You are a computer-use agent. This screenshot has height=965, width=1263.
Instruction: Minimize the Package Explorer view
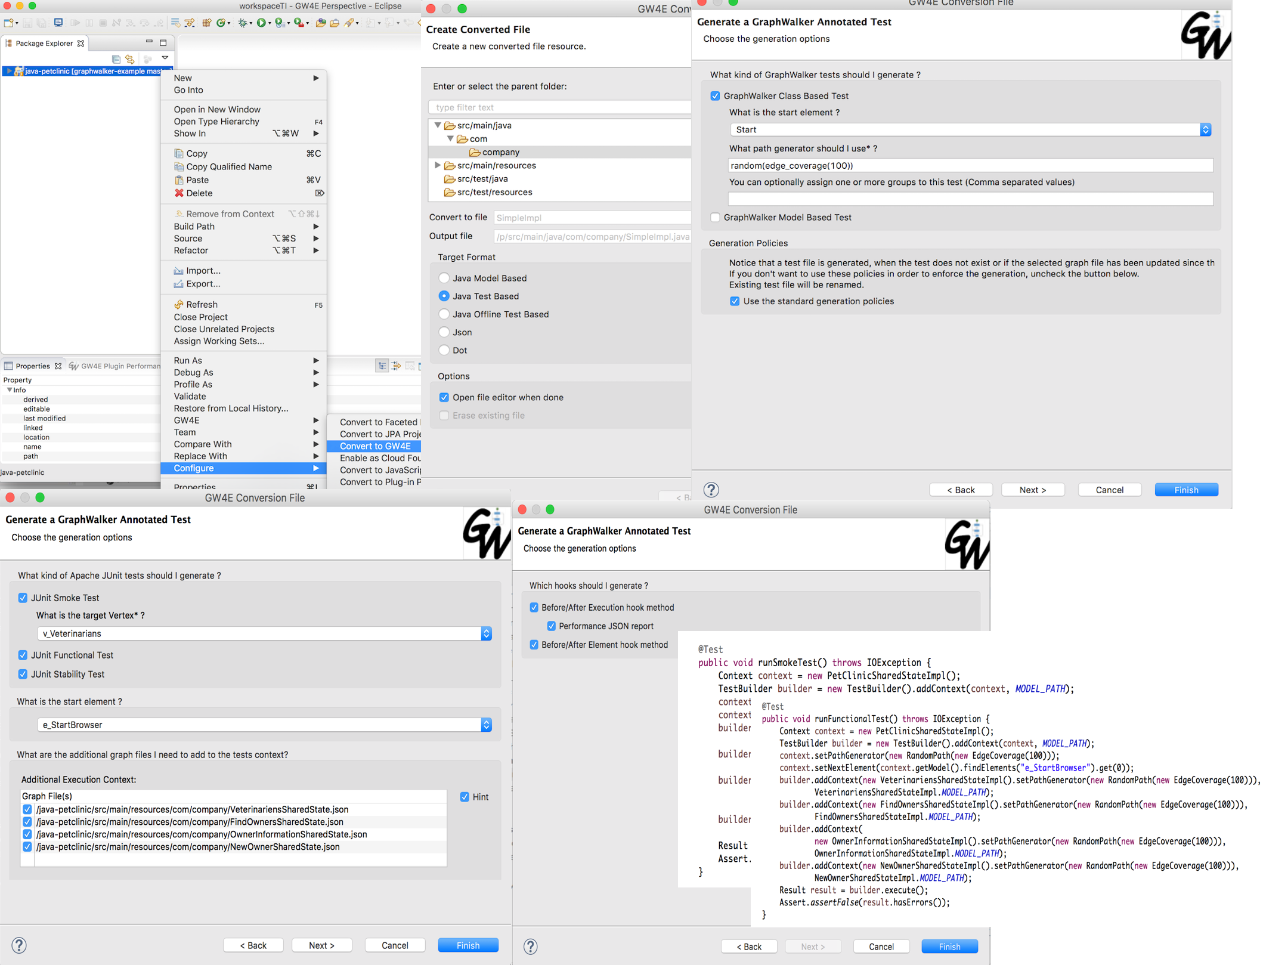(149, 42)
